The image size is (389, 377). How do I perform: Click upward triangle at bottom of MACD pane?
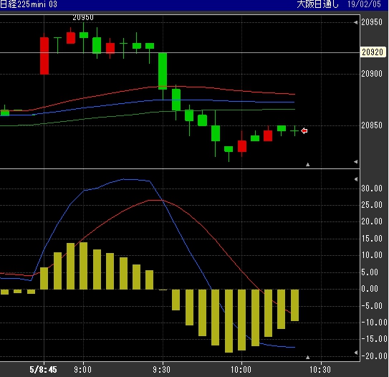coord(307,357)
